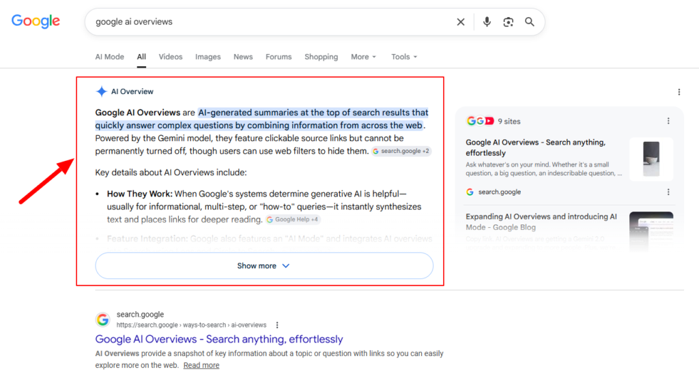Open the Tools dropdown
This screenshot has width=699, height=378.
click(x=404, y=57)
